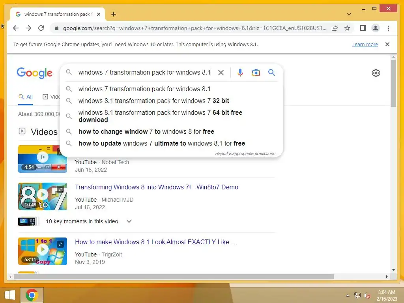Click the Chrome taskbar icon

32,295
